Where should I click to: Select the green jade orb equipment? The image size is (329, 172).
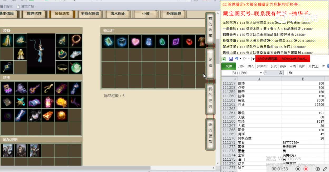pos(76,67)
